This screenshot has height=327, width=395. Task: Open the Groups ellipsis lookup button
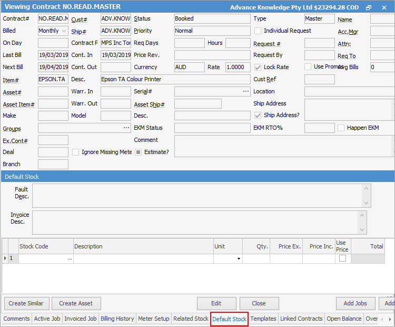tap(126, 128)
